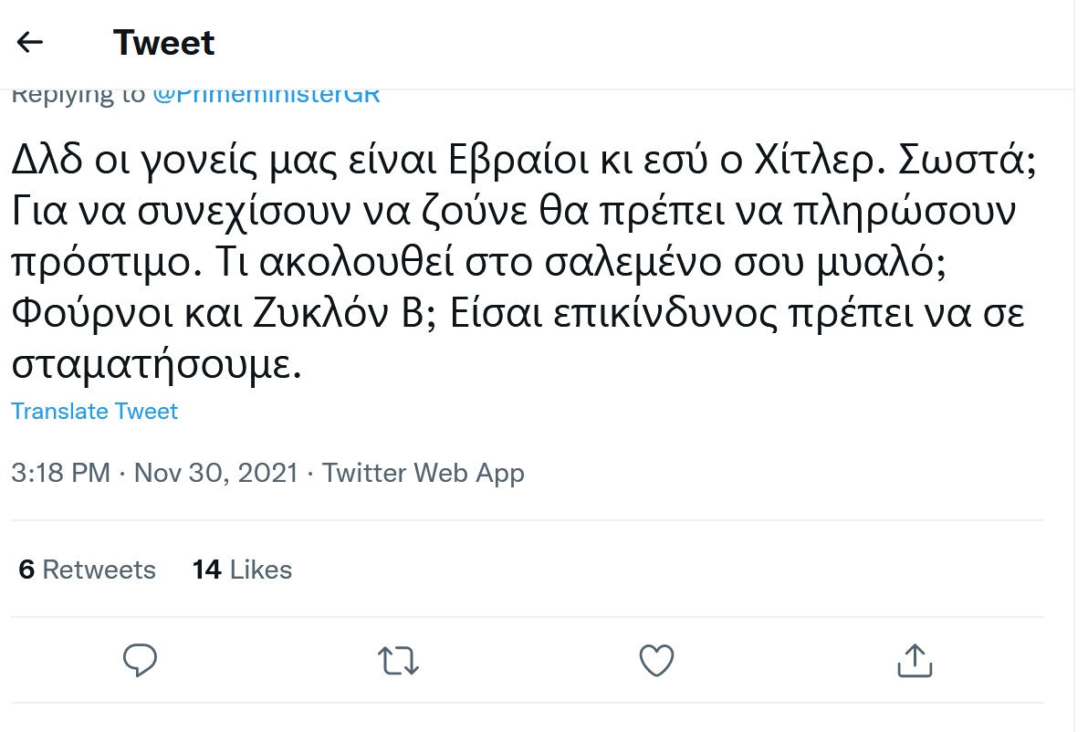Screen dimensions: 1088x732
Task: Open the @PrimeministerGR mention link
Action: pyautogui.click(x=266, y=95)
